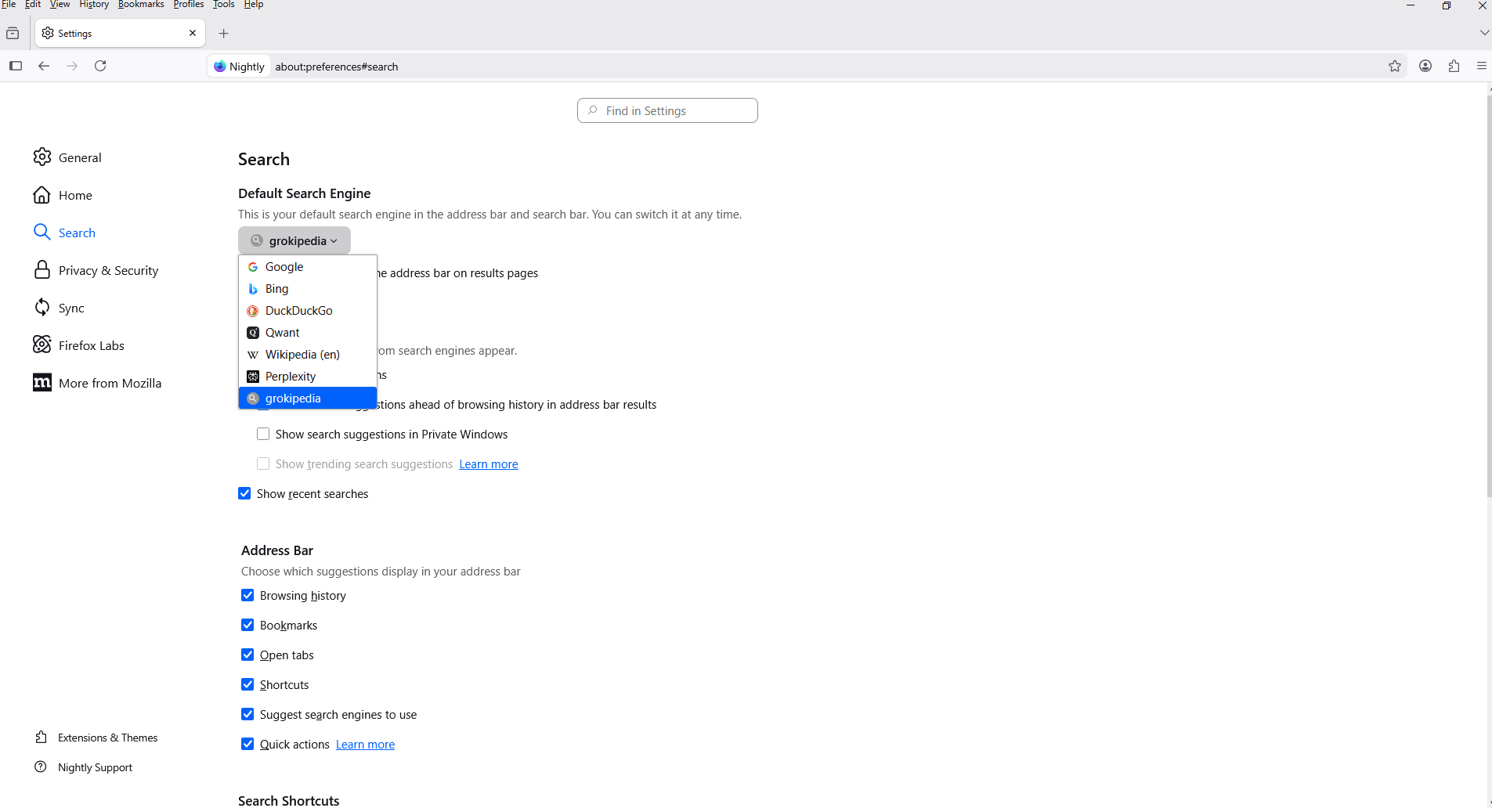The height and width of the screenshot is (808, 1492).
Task: Focus the Find in Settings field
Action: tap(667, 110)
